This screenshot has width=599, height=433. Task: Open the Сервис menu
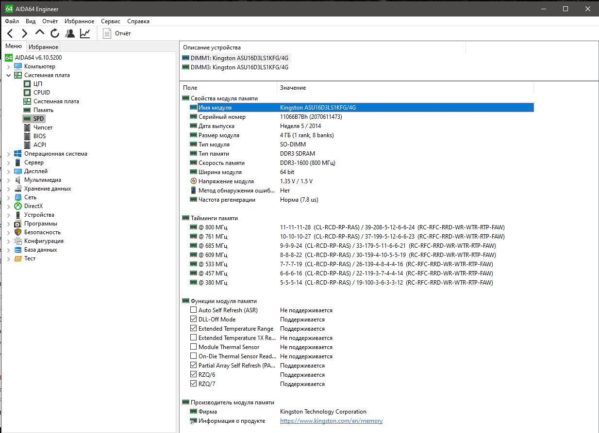point(111,21)
